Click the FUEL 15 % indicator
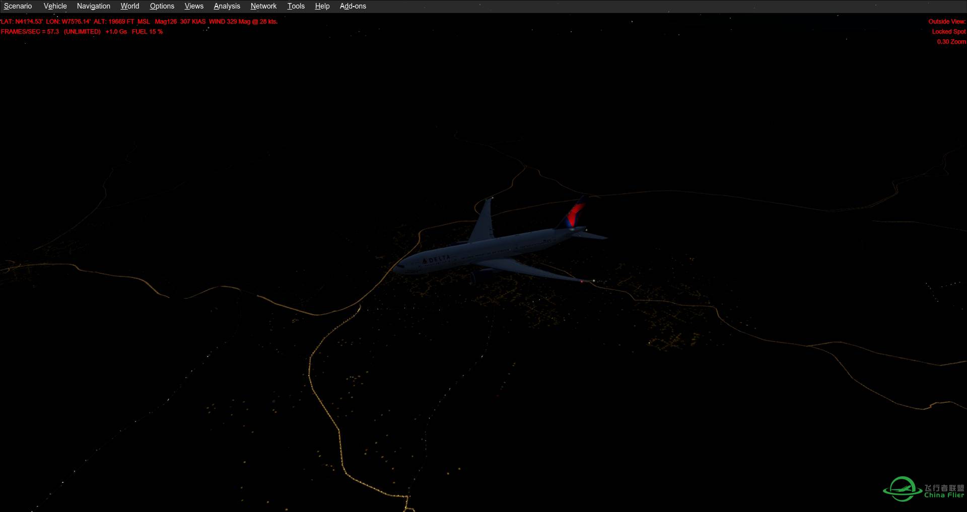Screen dimensions: 967x512 tap(148, 31)
